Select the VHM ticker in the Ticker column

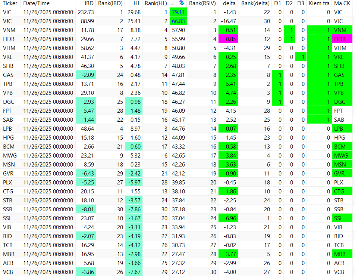point(9,48)
